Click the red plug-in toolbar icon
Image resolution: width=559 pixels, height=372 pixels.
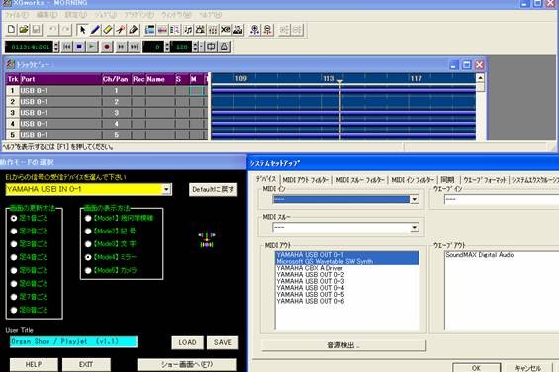click(x=267, y=30)
